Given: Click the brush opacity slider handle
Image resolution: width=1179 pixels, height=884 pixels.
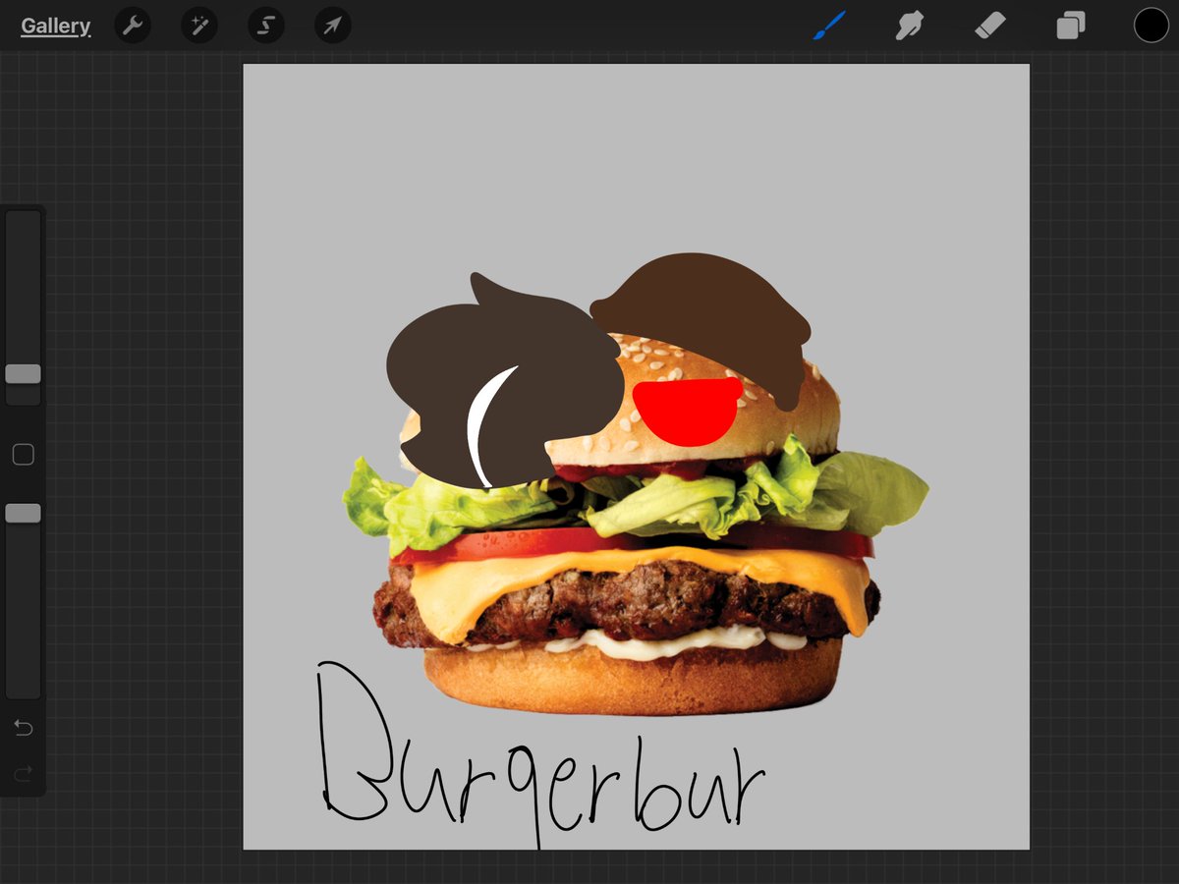Looking at the screenshot, I should (x=23, y=513).
